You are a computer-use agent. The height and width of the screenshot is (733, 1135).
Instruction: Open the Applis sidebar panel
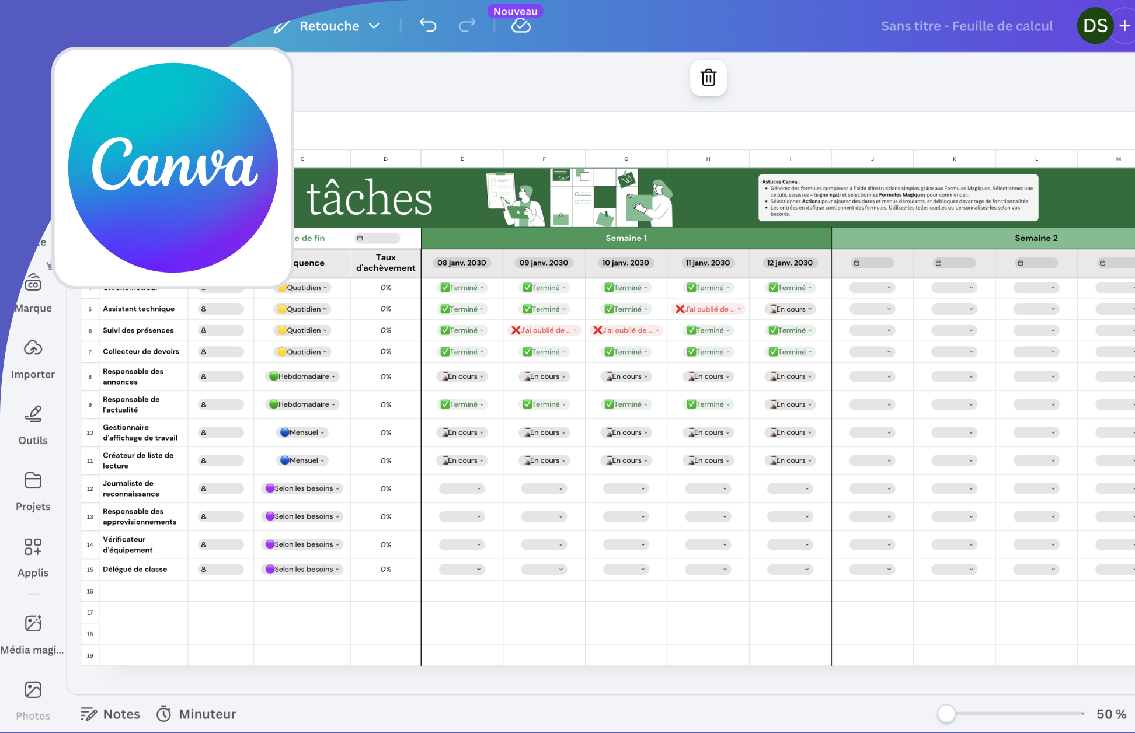coord(33,557)
